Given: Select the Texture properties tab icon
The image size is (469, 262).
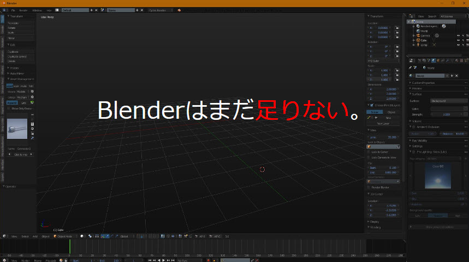Looking at the screenshot, I should pyautogui.click(x=461, y=60).
